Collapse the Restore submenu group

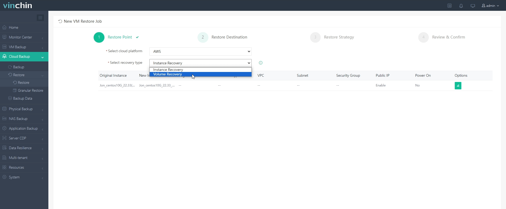click(x=24, y=75)
